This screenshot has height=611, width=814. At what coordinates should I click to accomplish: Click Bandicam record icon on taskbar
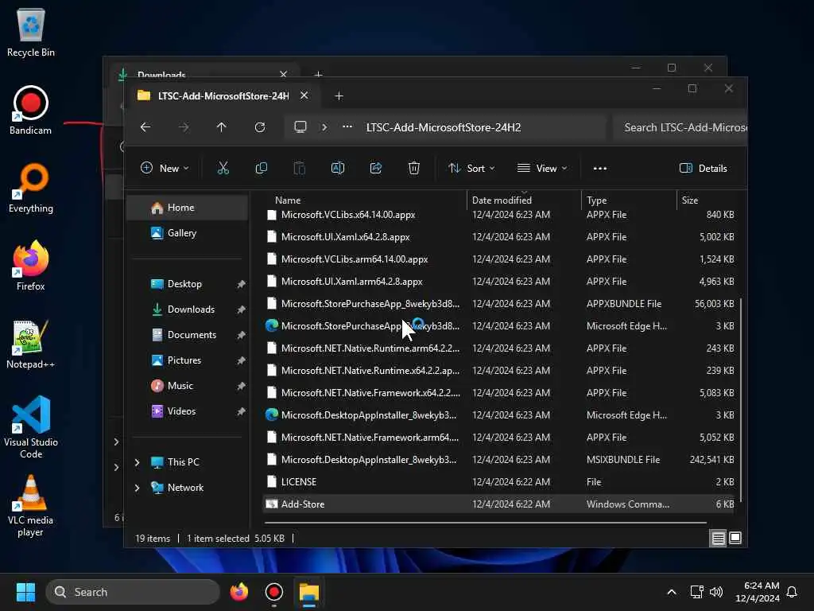(274, 592)
